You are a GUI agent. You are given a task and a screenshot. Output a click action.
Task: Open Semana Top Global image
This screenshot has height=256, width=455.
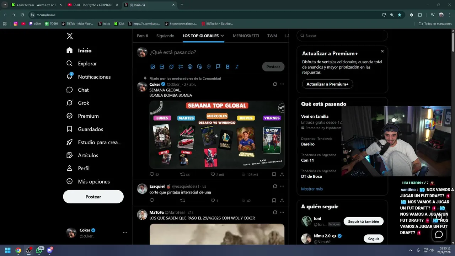[217, 134]
